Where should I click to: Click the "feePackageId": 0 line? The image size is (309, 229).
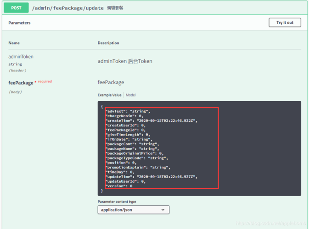click(x=125, y=130)
